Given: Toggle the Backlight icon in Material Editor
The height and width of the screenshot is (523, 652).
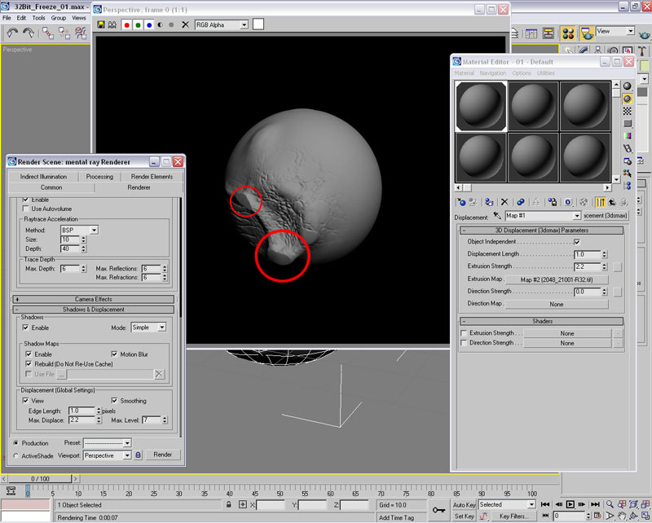Looking at the screenshot, I should pos(627,99).
